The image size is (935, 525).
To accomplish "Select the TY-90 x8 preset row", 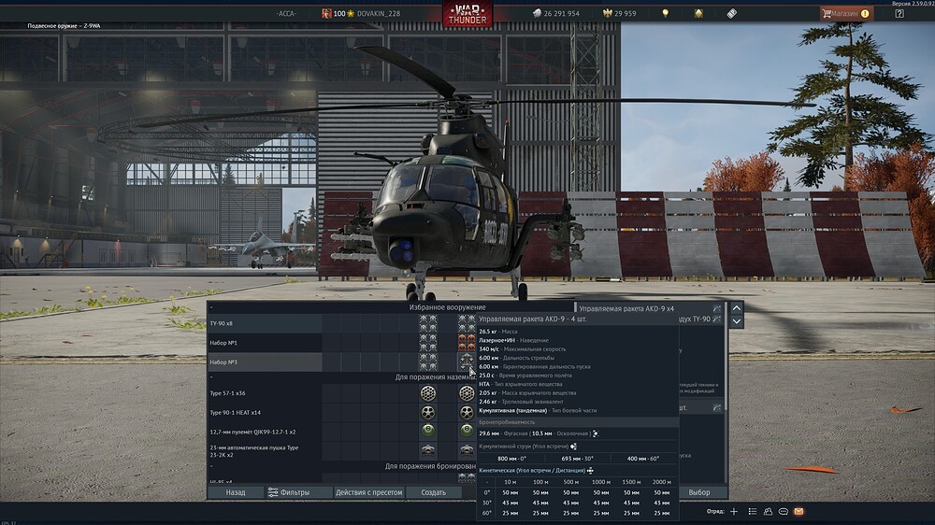I will pyautogui.click(x=265, y=323).
